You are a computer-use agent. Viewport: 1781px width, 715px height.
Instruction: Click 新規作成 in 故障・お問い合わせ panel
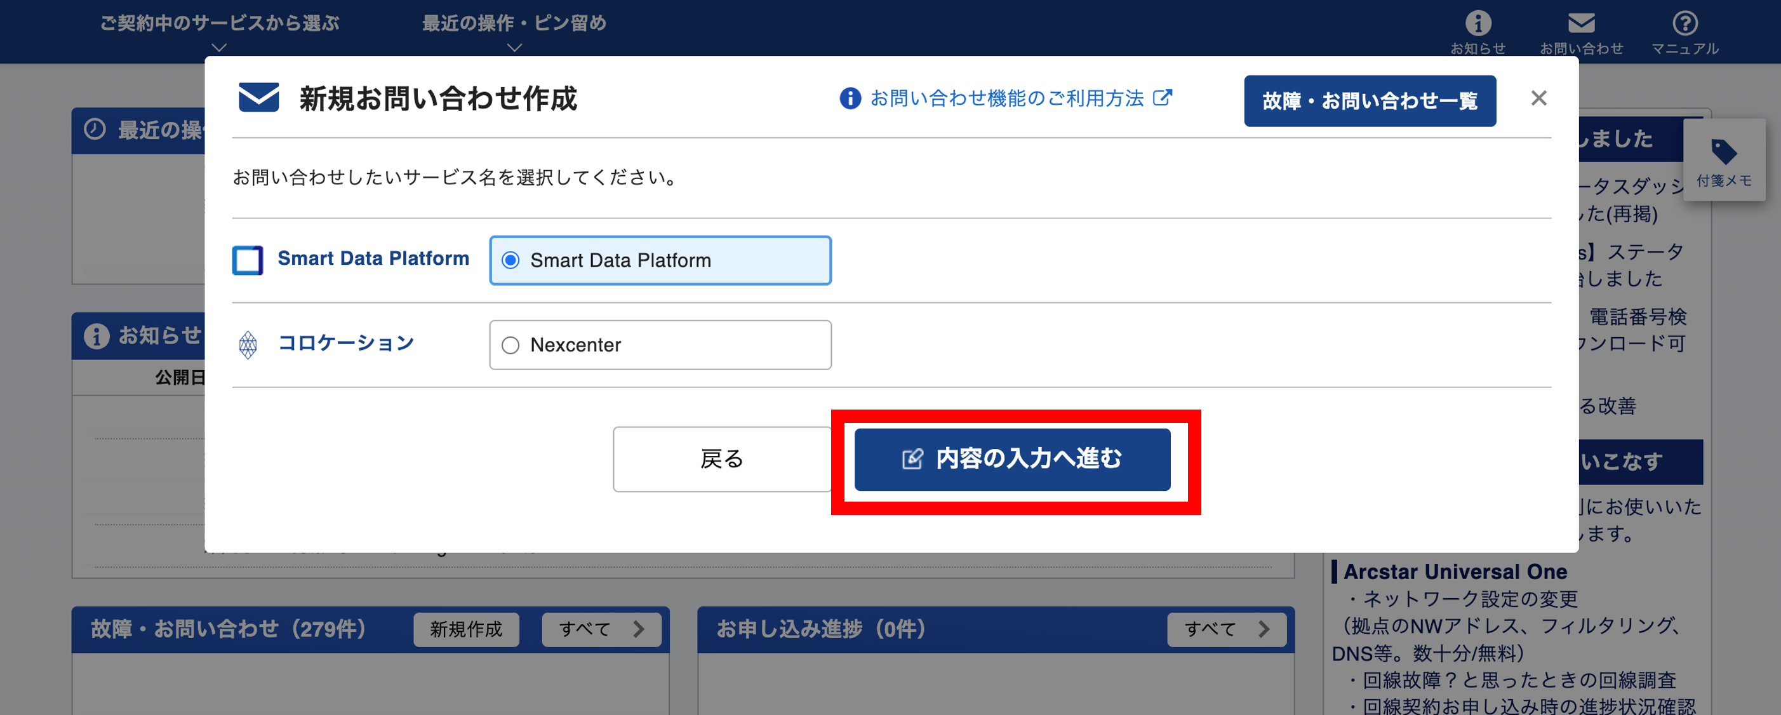[x=466, y=629]
